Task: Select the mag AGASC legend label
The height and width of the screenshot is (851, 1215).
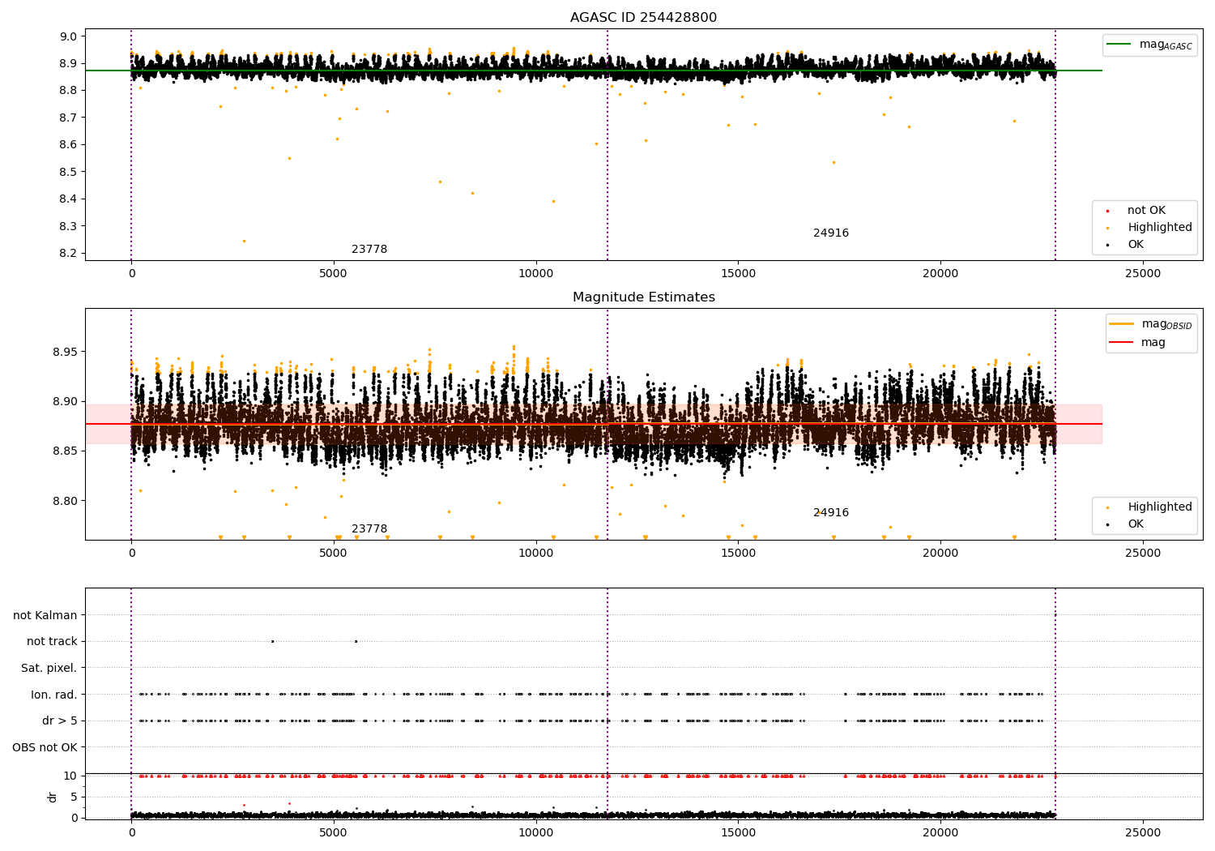Action: 1166,45
